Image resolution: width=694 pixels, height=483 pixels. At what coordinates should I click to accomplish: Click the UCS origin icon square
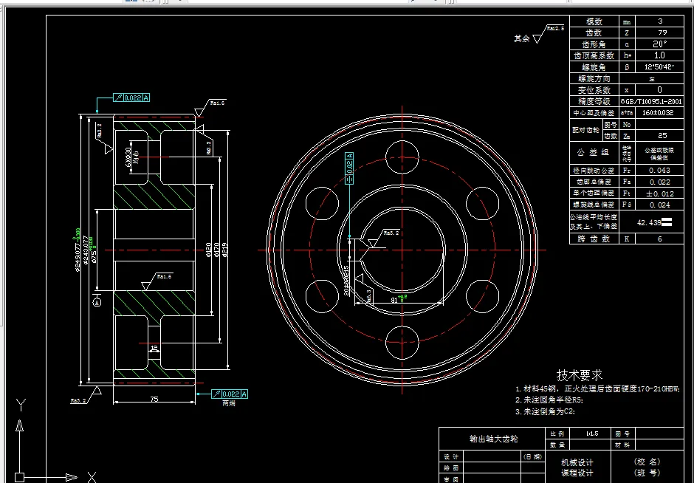click(19, 478)
